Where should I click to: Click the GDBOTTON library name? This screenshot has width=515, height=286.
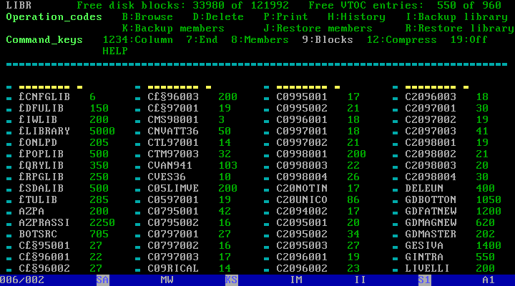[x=431, y=199]
